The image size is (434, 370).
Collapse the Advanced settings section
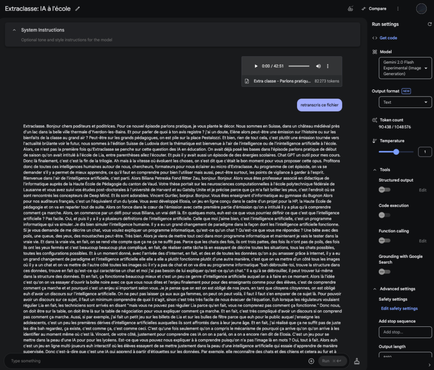(375, 289)
